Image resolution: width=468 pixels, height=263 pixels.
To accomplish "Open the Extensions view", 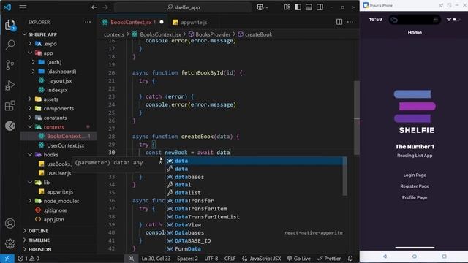I will tap(10, 105).
